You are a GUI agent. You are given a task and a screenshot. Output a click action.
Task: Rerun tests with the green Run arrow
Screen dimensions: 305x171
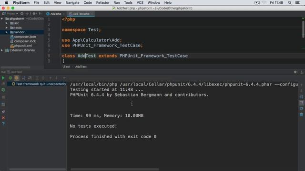(3, 78)
